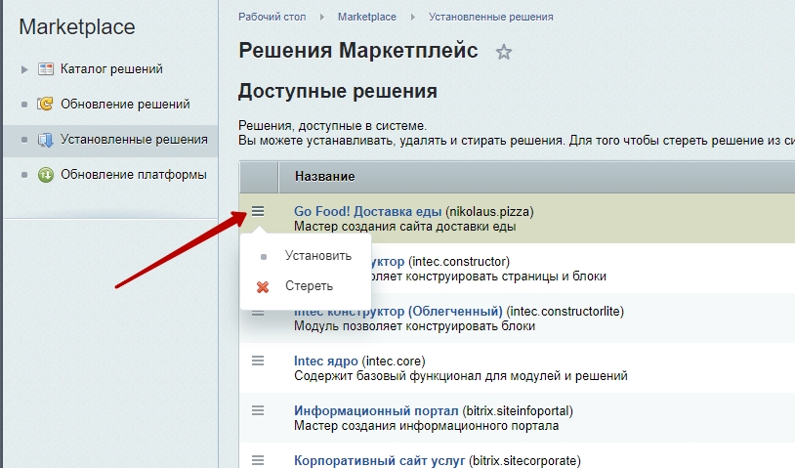
Task: Open Intec ядро solution link
Action: (326, 361)
